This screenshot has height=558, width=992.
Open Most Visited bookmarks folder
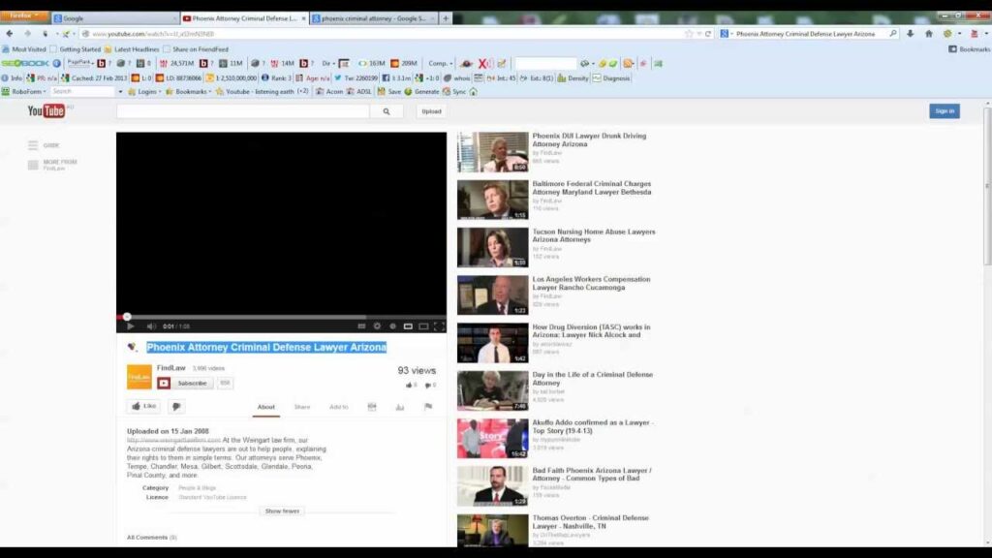coord(24,49)
